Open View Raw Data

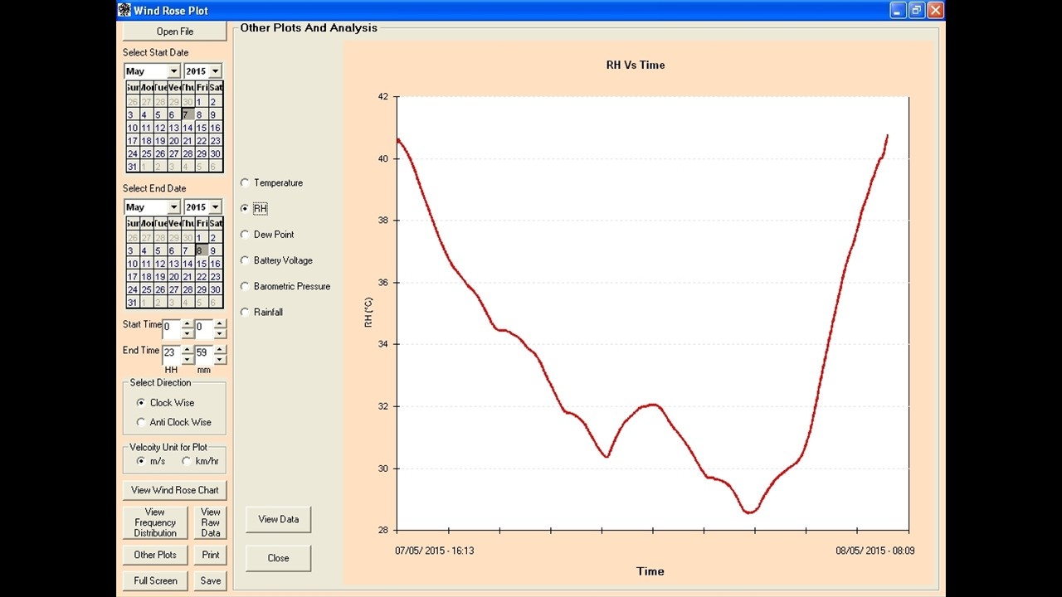coord(211,523)
